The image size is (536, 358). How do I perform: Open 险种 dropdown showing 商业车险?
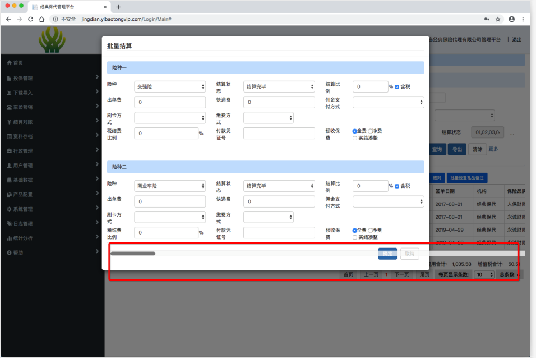(x=170, y=186)
